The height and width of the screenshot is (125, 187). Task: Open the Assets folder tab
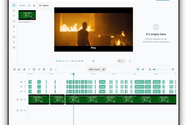pyautogui.click(x=14, y=5)
